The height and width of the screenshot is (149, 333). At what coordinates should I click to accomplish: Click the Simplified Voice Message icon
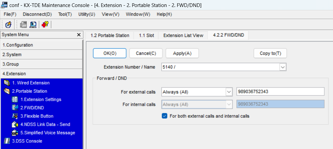point(15,133)
